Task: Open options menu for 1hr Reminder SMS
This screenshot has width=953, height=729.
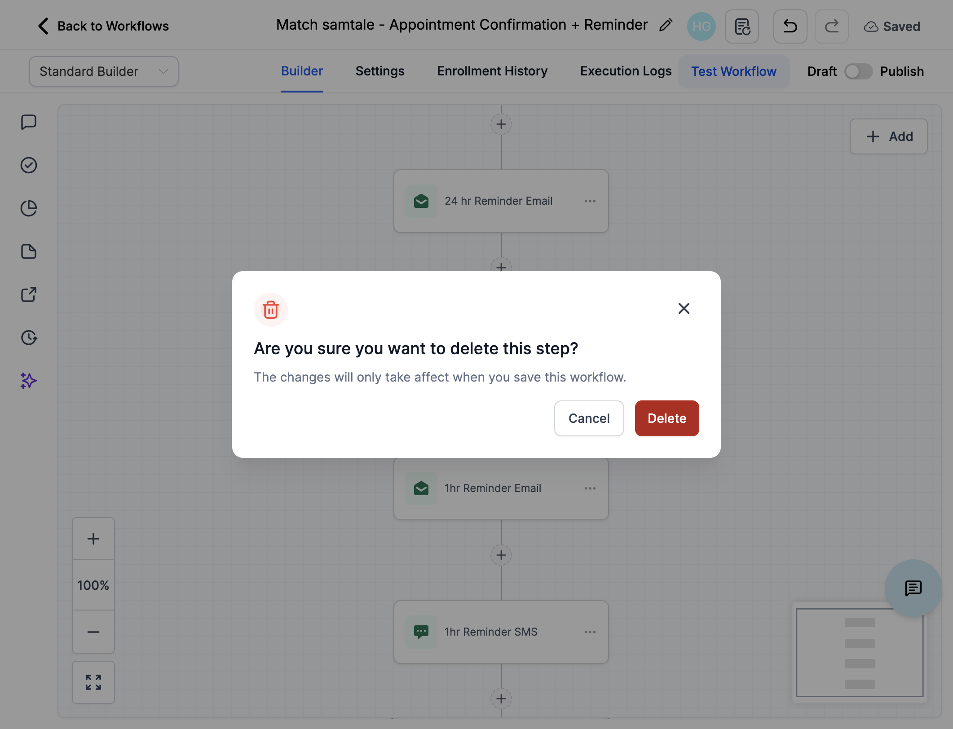Action: pyautogui.click(x=590, y=632)
